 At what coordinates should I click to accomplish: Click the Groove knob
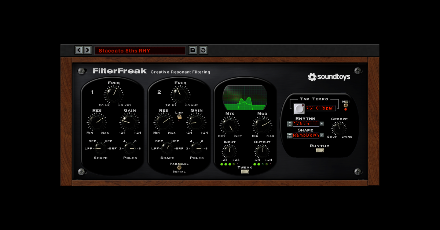coord(339,128)
